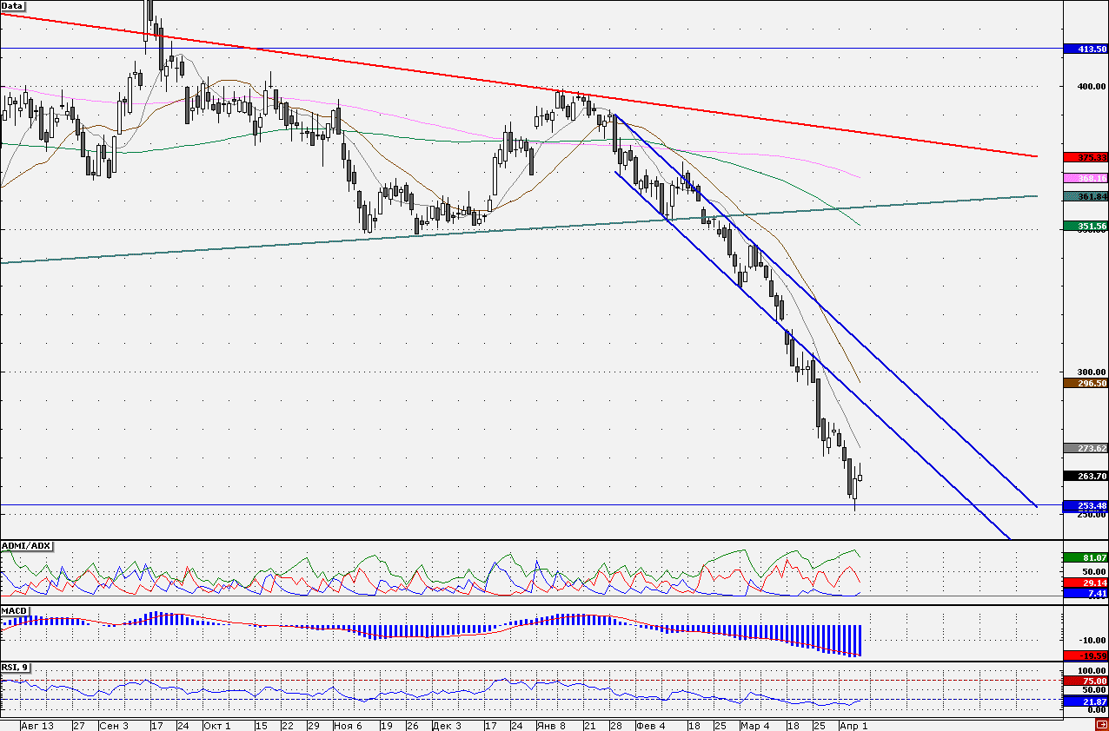
Task: Click the gray 273.62 price tag
Action: tap(1086, 448)
